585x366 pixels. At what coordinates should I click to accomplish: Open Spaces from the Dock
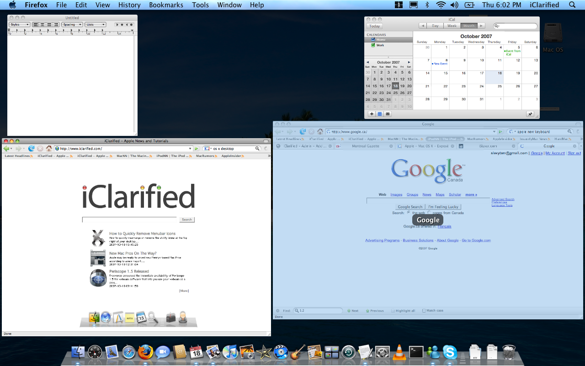pos(331,352)
